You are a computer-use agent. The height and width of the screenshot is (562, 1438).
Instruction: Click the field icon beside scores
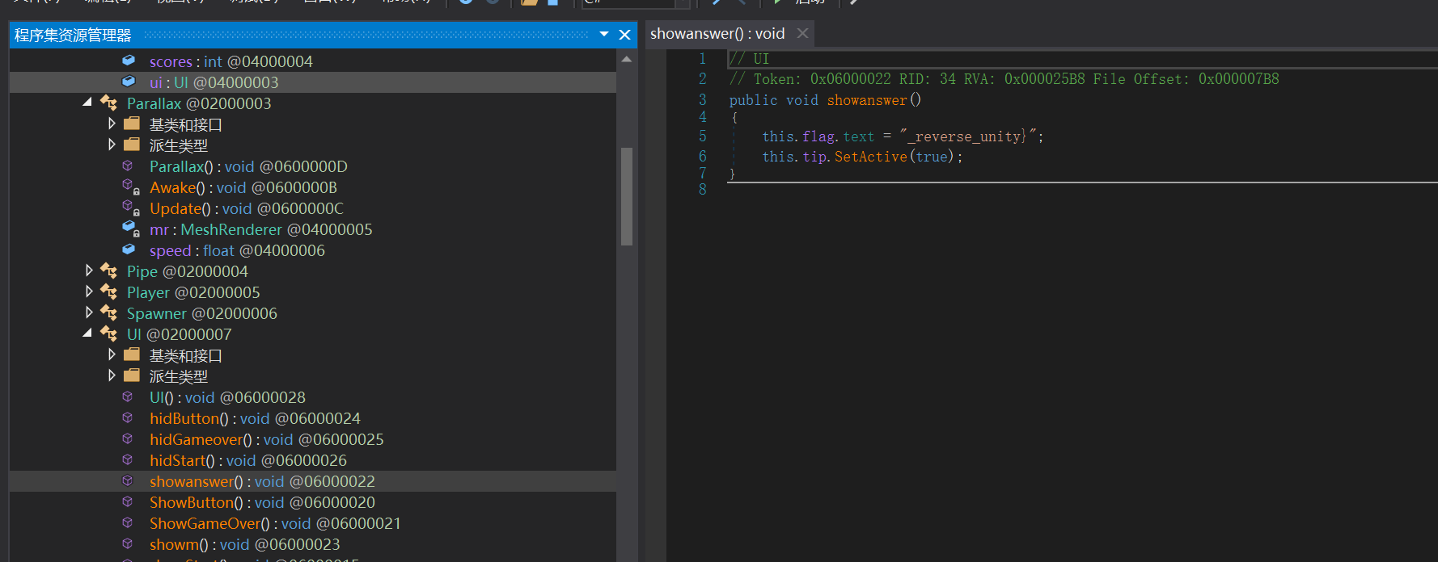129,61
